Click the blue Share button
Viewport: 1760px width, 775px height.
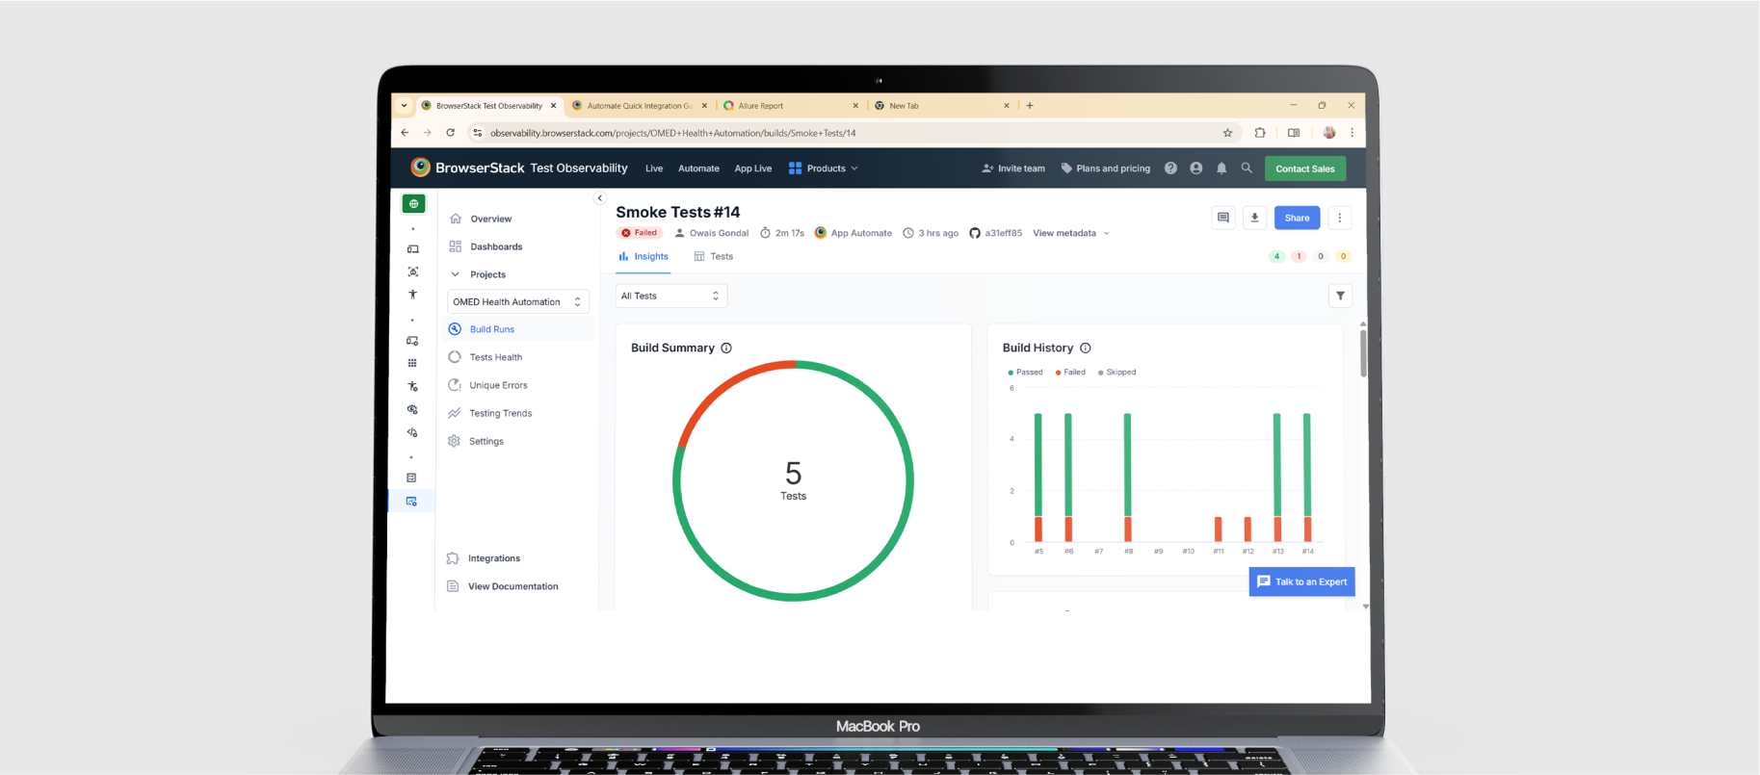point(1297,218)
